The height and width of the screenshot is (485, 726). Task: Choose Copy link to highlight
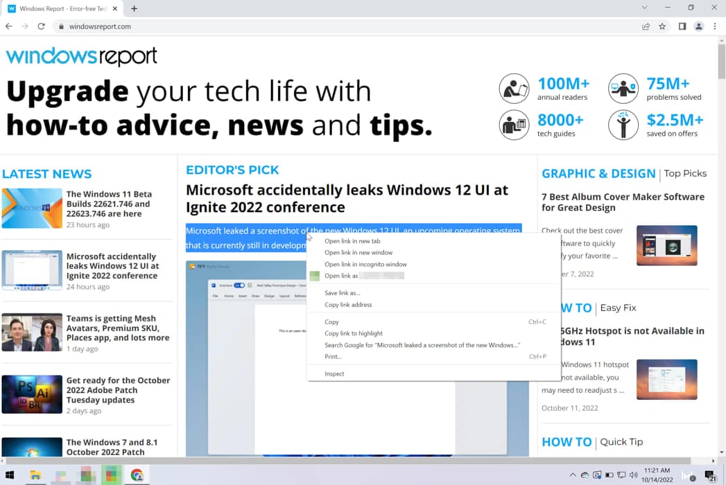[x=434, y=333]
